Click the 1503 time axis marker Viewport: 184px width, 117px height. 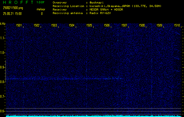tap(54, 25)
